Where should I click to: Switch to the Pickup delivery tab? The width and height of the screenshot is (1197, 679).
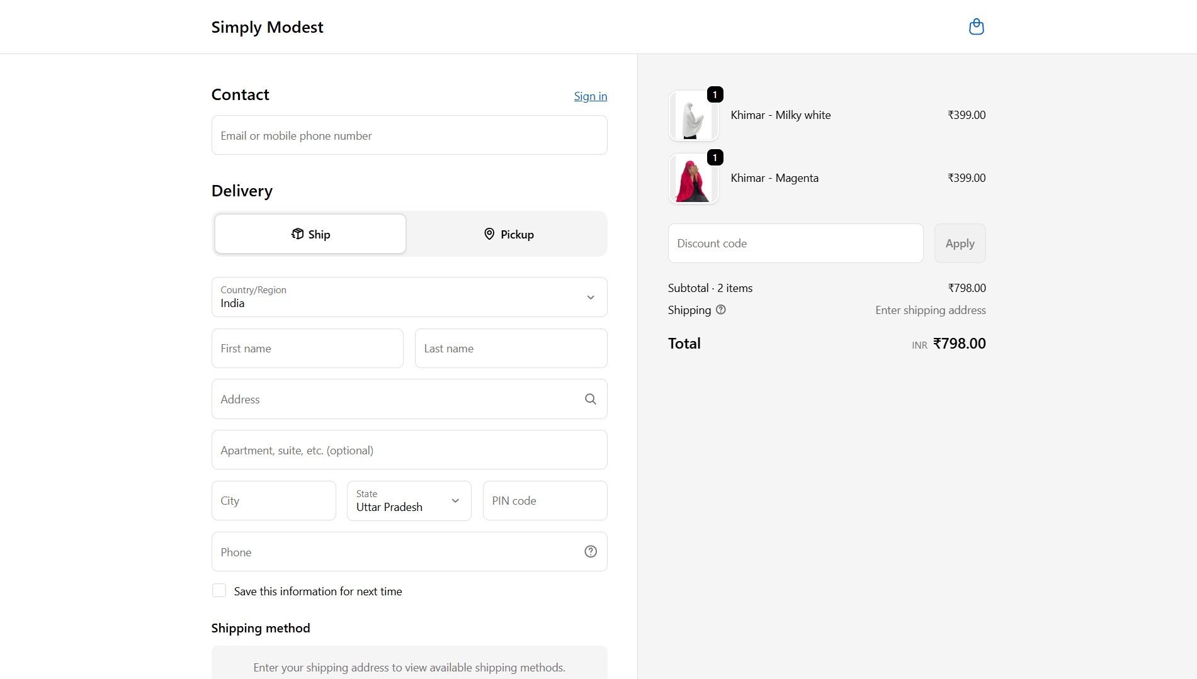point(509,233)
